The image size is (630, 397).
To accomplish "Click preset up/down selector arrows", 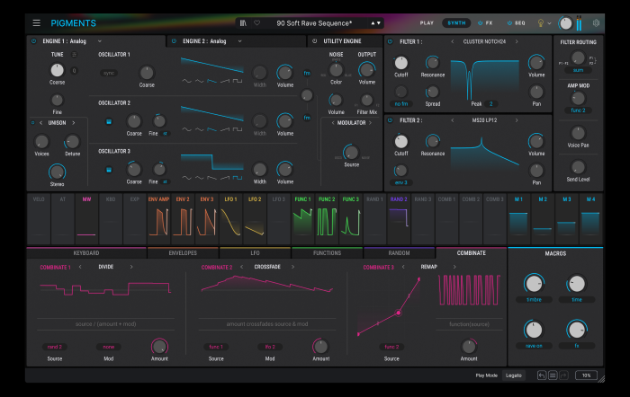I will pos(375,23).
